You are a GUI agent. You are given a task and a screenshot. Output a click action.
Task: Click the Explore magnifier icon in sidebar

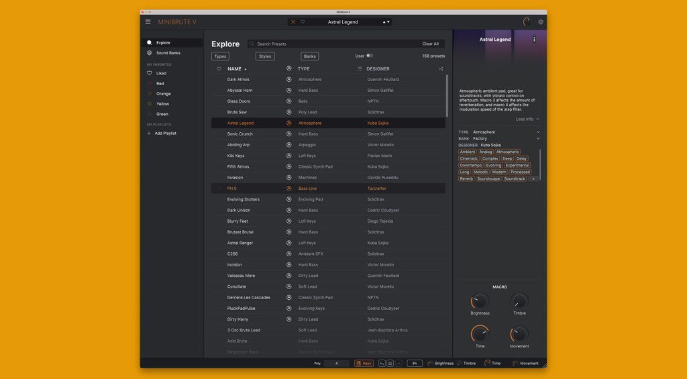150,42
